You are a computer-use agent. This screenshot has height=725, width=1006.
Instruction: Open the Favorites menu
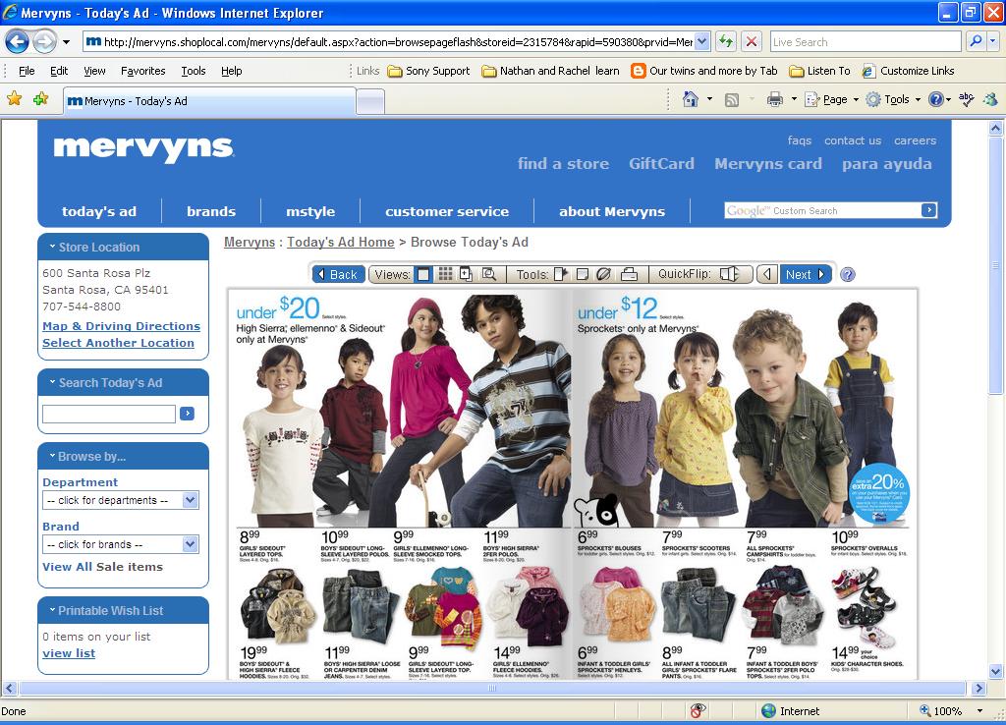point(143,71)
